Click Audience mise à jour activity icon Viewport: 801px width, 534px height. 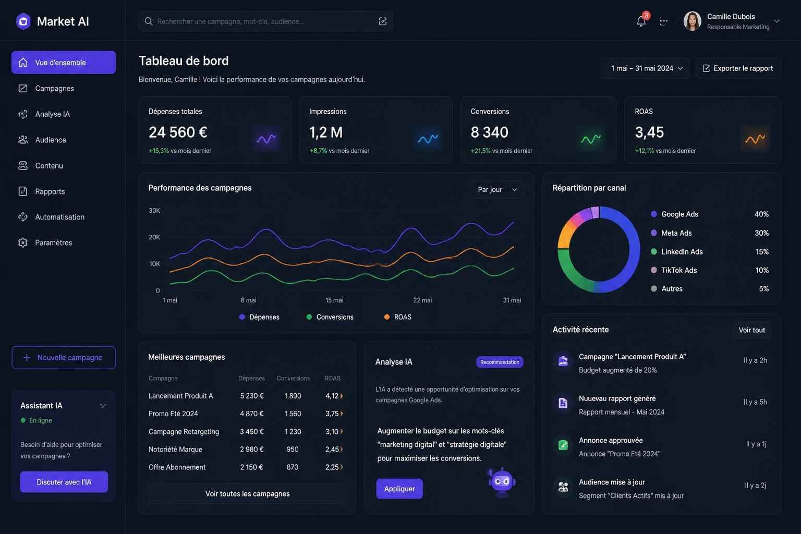click(563, 487)
